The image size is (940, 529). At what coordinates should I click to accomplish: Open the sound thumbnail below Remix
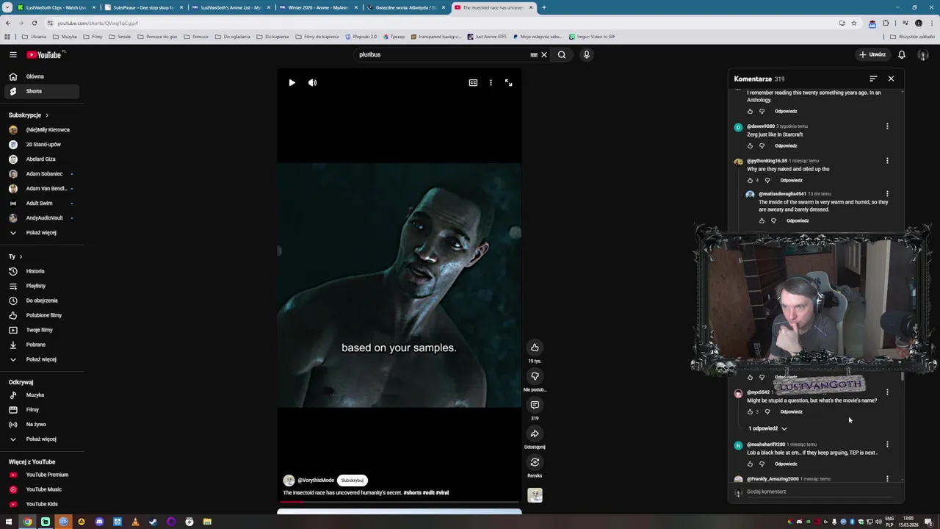coord(535,495)
